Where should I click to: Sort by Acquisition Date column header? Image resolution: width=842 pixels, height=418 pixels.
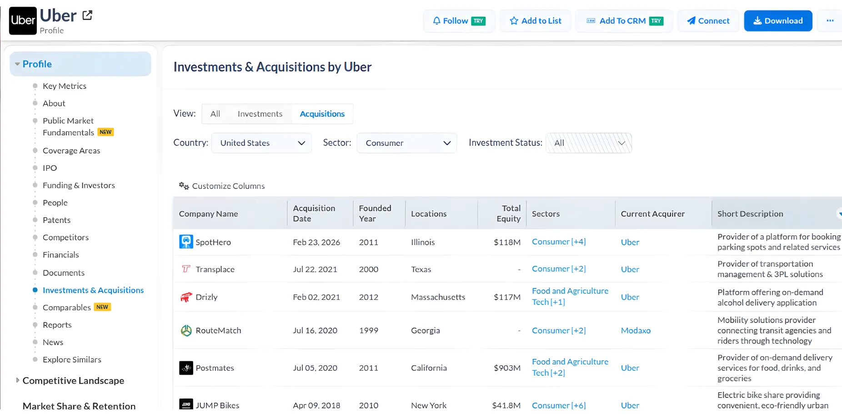[314, 214]
